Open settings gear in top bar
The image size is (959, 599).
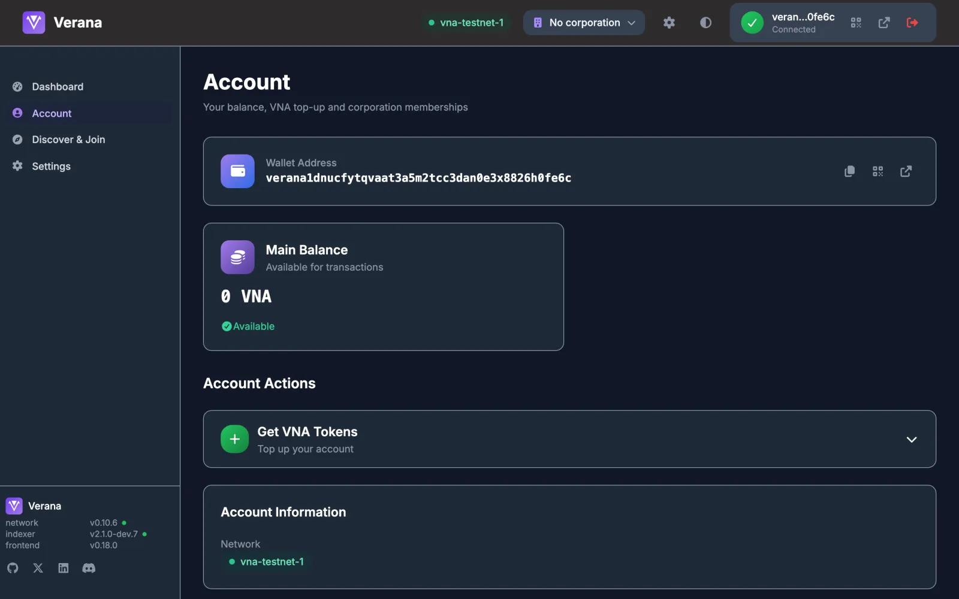click(669, 23)
